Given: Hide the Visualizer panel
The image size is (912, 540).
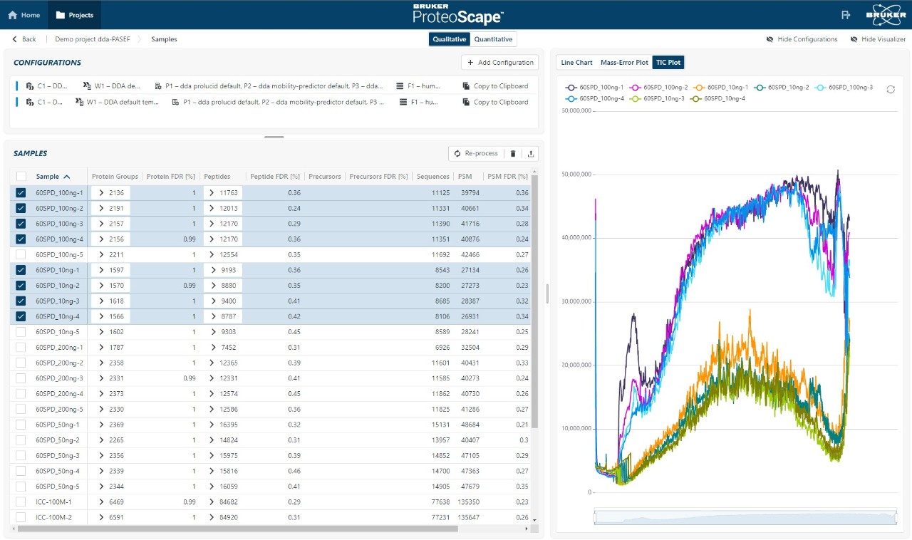Looking at the screenshot, I should (878, 39).
